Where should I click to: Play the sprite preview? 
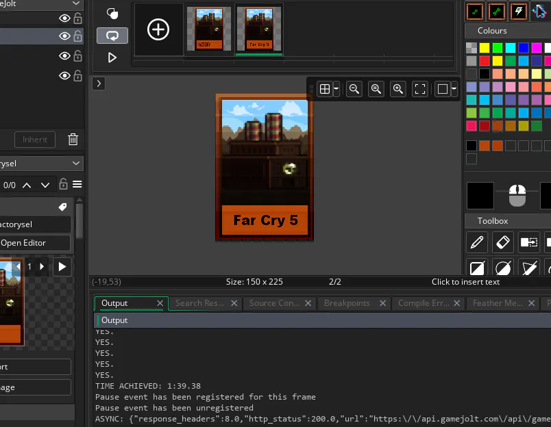[x=62, y=267]
